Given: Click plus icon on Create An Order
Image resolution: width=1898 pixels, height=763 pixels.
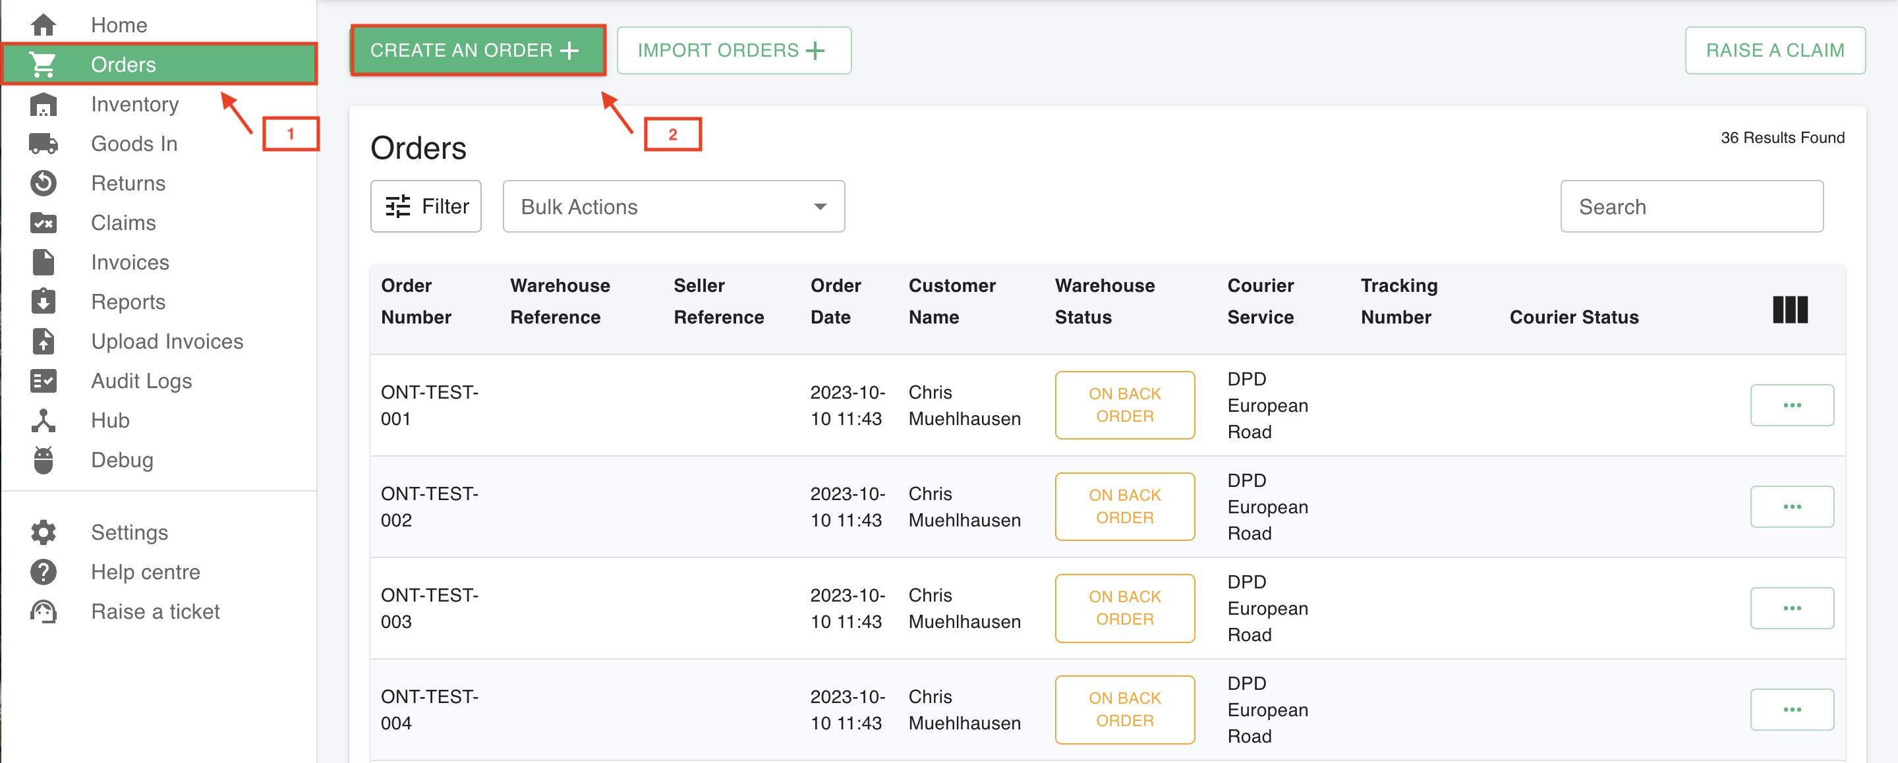Looking at the screenshot, I should pyautogui.click(x=569, y=51).
